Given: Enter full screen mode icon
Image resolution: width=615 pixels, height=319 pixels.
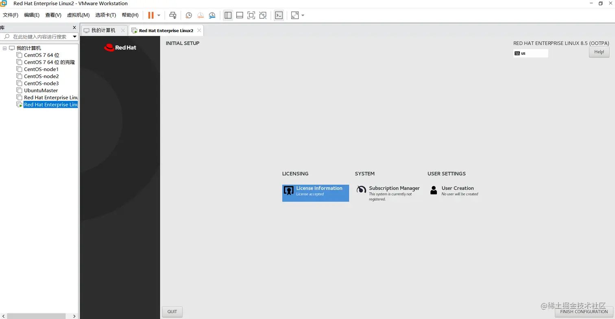Looking at the screenshot, I should (x=251, y=15).
